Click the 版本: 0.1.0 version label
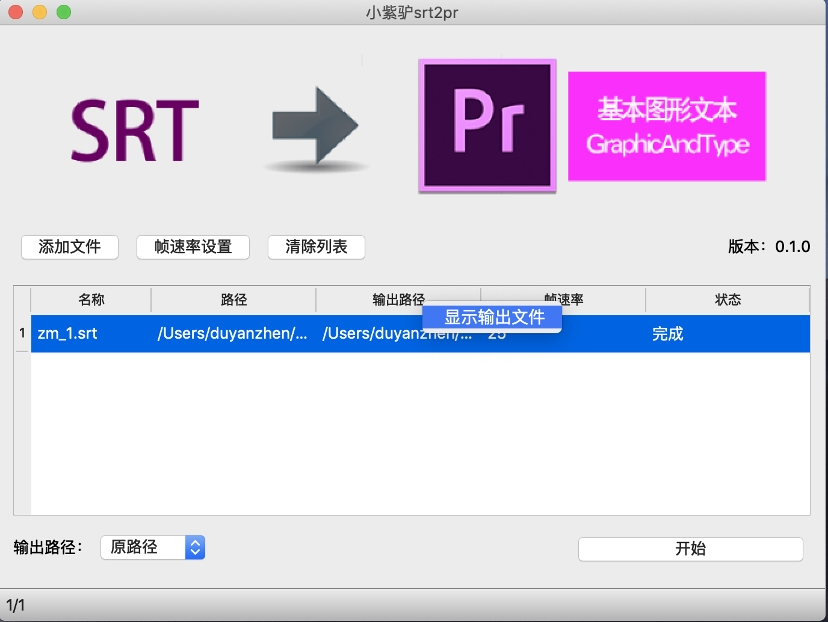This screenshot has height=622, width=828. (x=769, y=247)
